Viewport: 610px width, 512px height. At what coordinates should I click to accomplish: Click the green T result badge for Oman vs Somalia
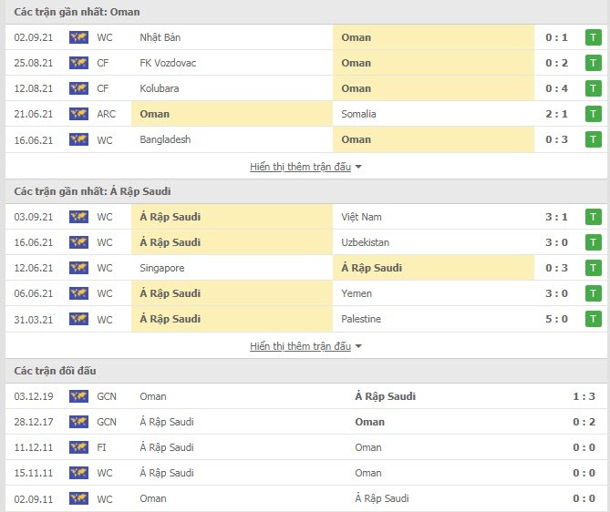593,114
